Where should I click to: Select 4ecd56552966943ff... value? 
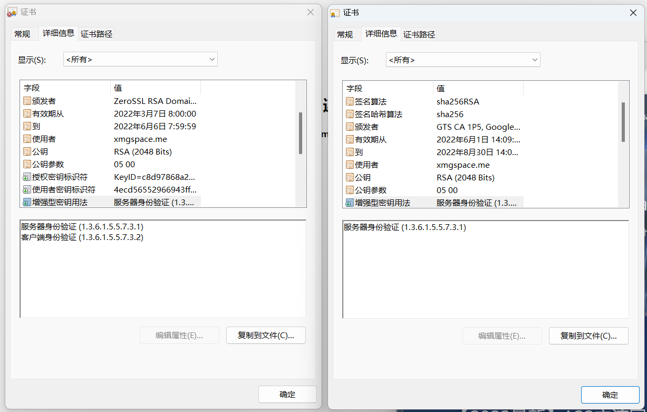coord(155,189)
